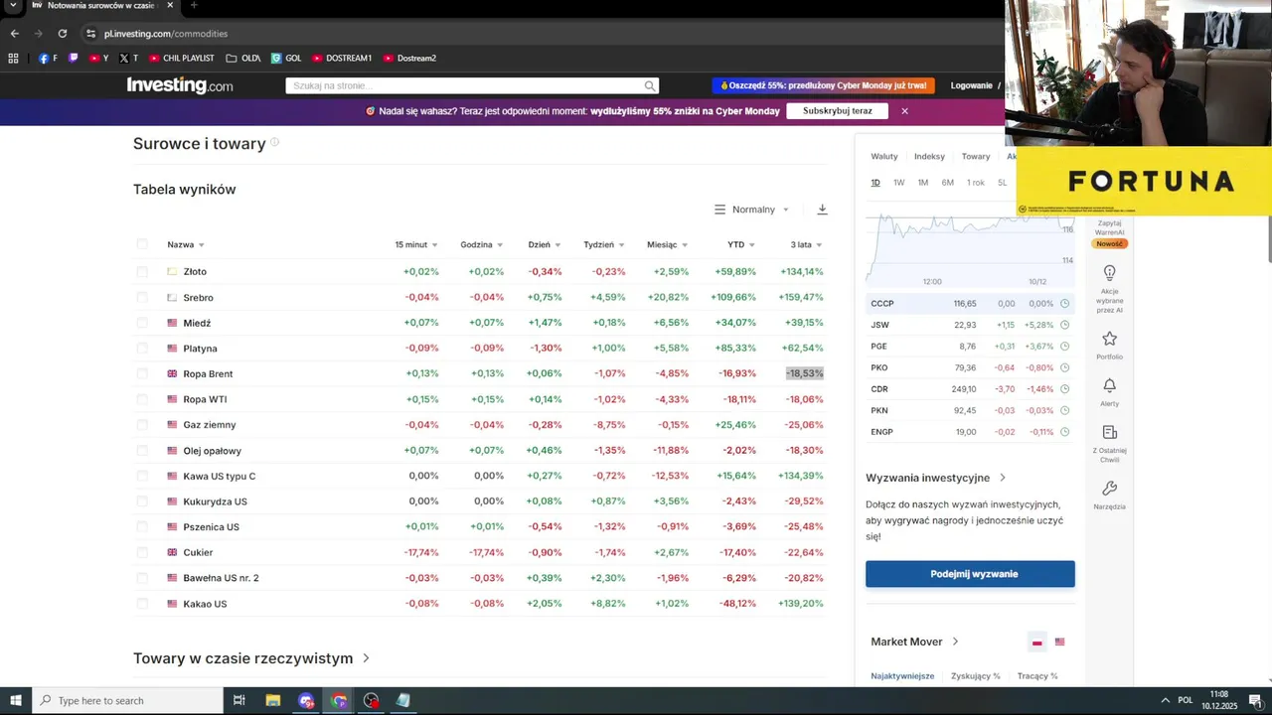Click the clock icon in the CCCP row
The height and width of the screenshot is (715, 1272).
pos(1064,304)
